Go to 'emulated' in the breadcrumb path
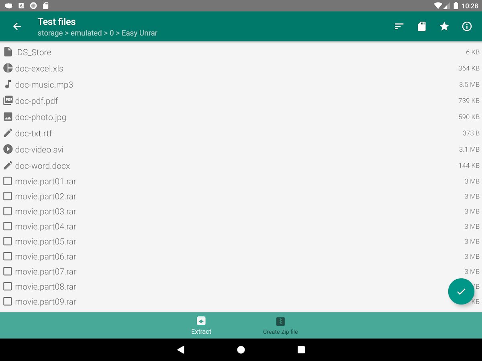 coord(86,33)
